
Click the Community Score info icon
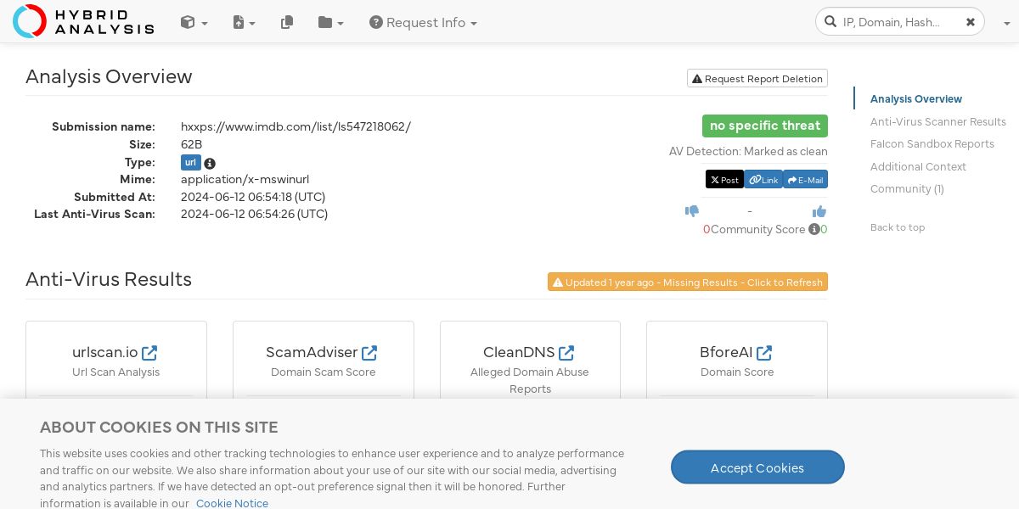coord(814,229)
